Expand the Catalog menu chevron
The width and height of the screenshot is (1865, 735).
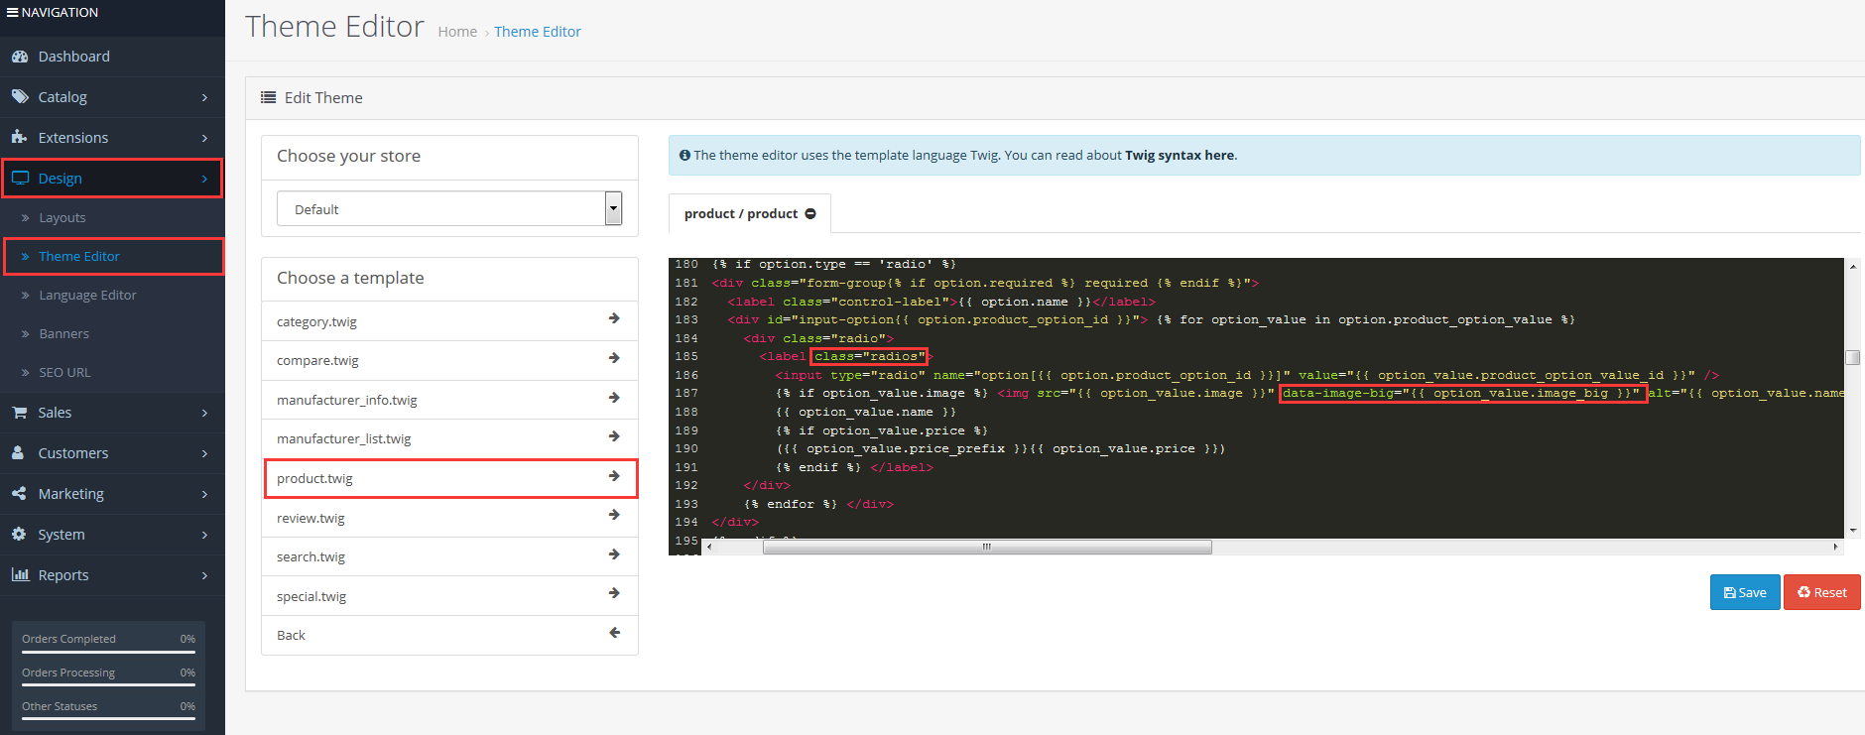[204, 97]
